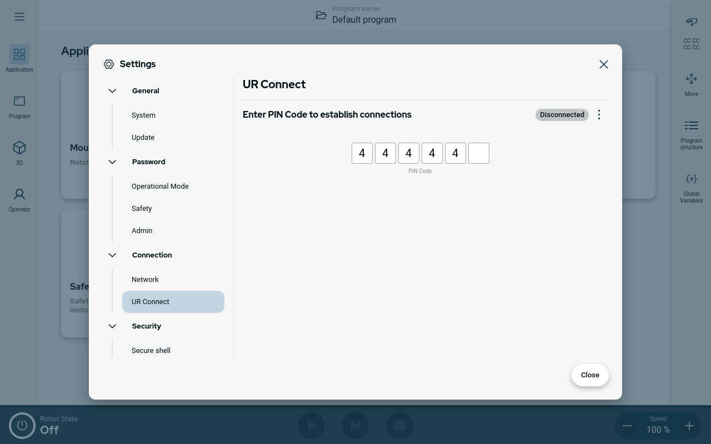Collapse the Security settings section
The width and height of the screenshot is (711, 444).
(112, 326)
